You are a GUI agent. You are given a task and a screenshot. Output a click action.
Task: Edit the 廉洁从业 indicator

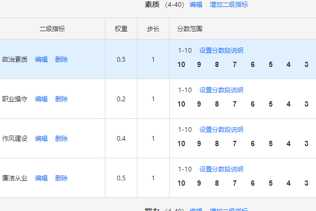point(41,178)
